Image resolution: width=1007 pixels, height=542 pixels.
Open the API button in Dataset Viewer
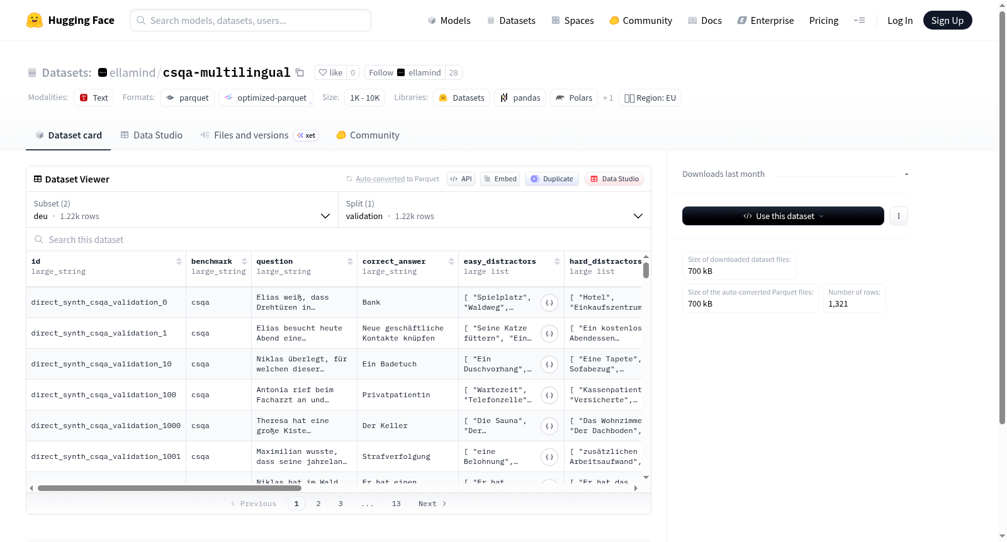[461, 179]
